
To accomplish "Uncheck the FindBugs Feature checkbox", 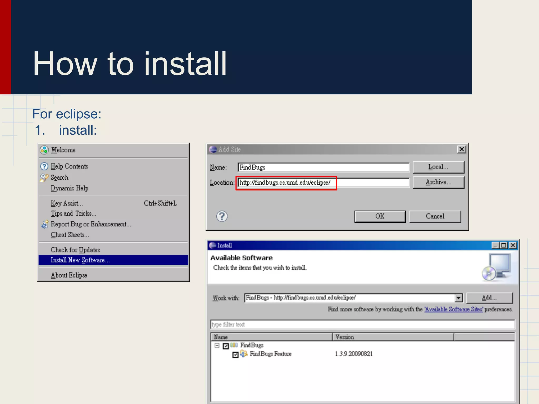I will pos(236,355).
